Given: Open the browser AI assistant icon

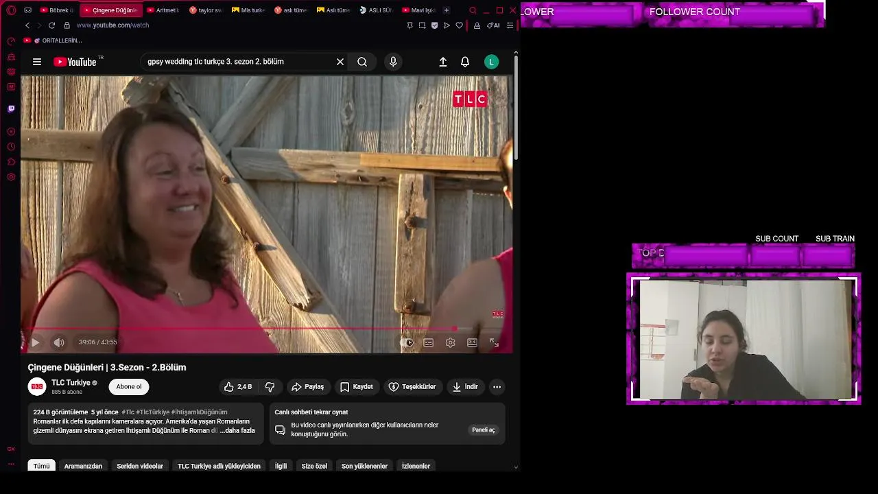Looking at the screenshot, I should pos(493,25).
